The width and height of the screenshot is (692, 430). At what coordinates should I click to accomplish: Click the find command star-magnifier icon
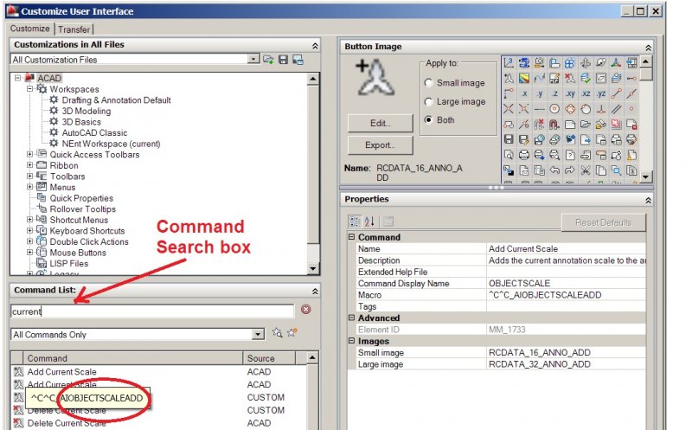pos(277,332)
